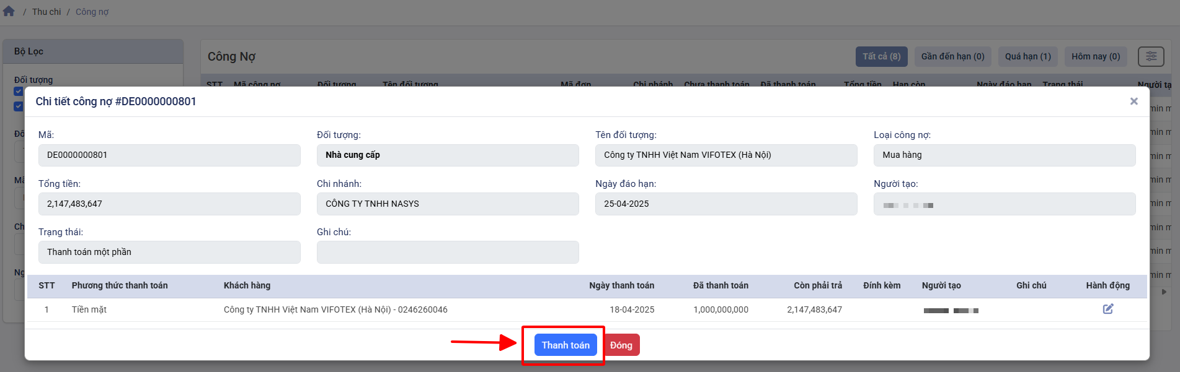Click the Đã thanh toán column header
This screenshot has height=372, width=1180.
pos(721,285)
